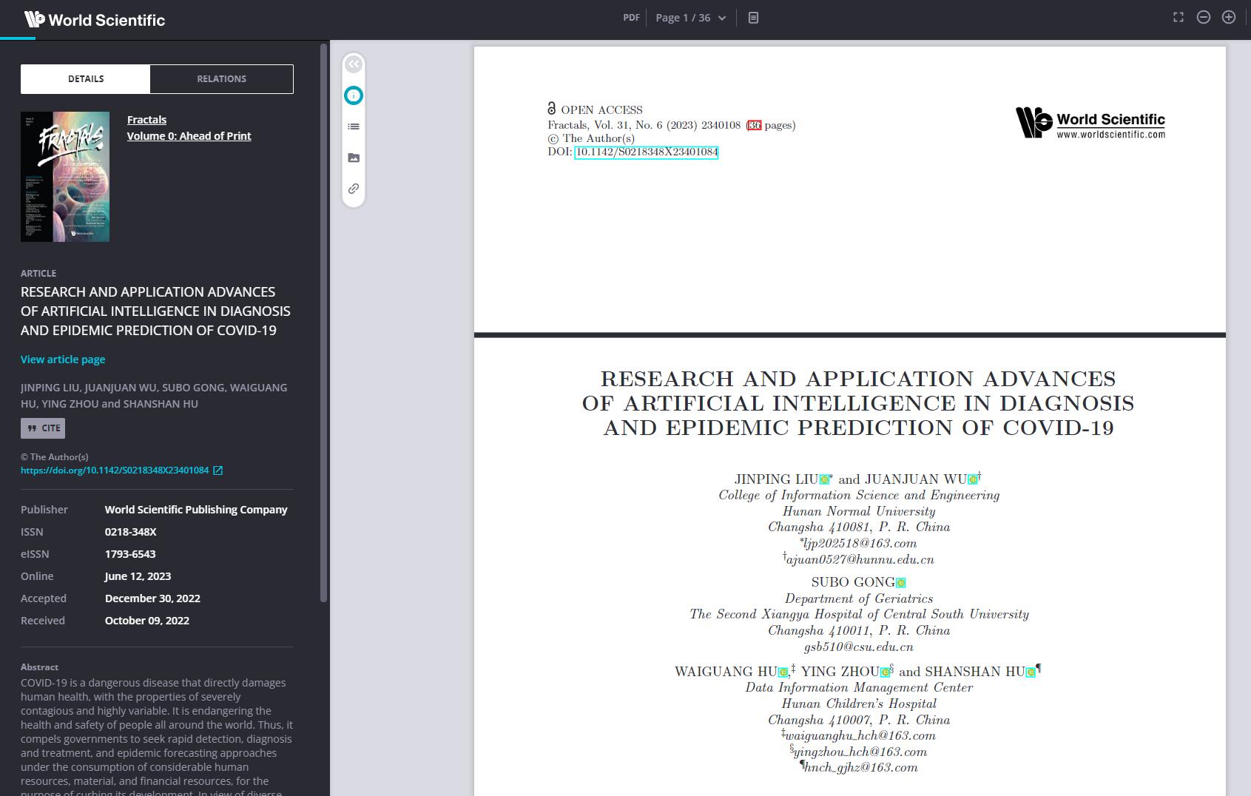Viewport: 1251px width, 796px height.
Task: Click the sidebar vertical scrollbar
Action: (323, 323)
